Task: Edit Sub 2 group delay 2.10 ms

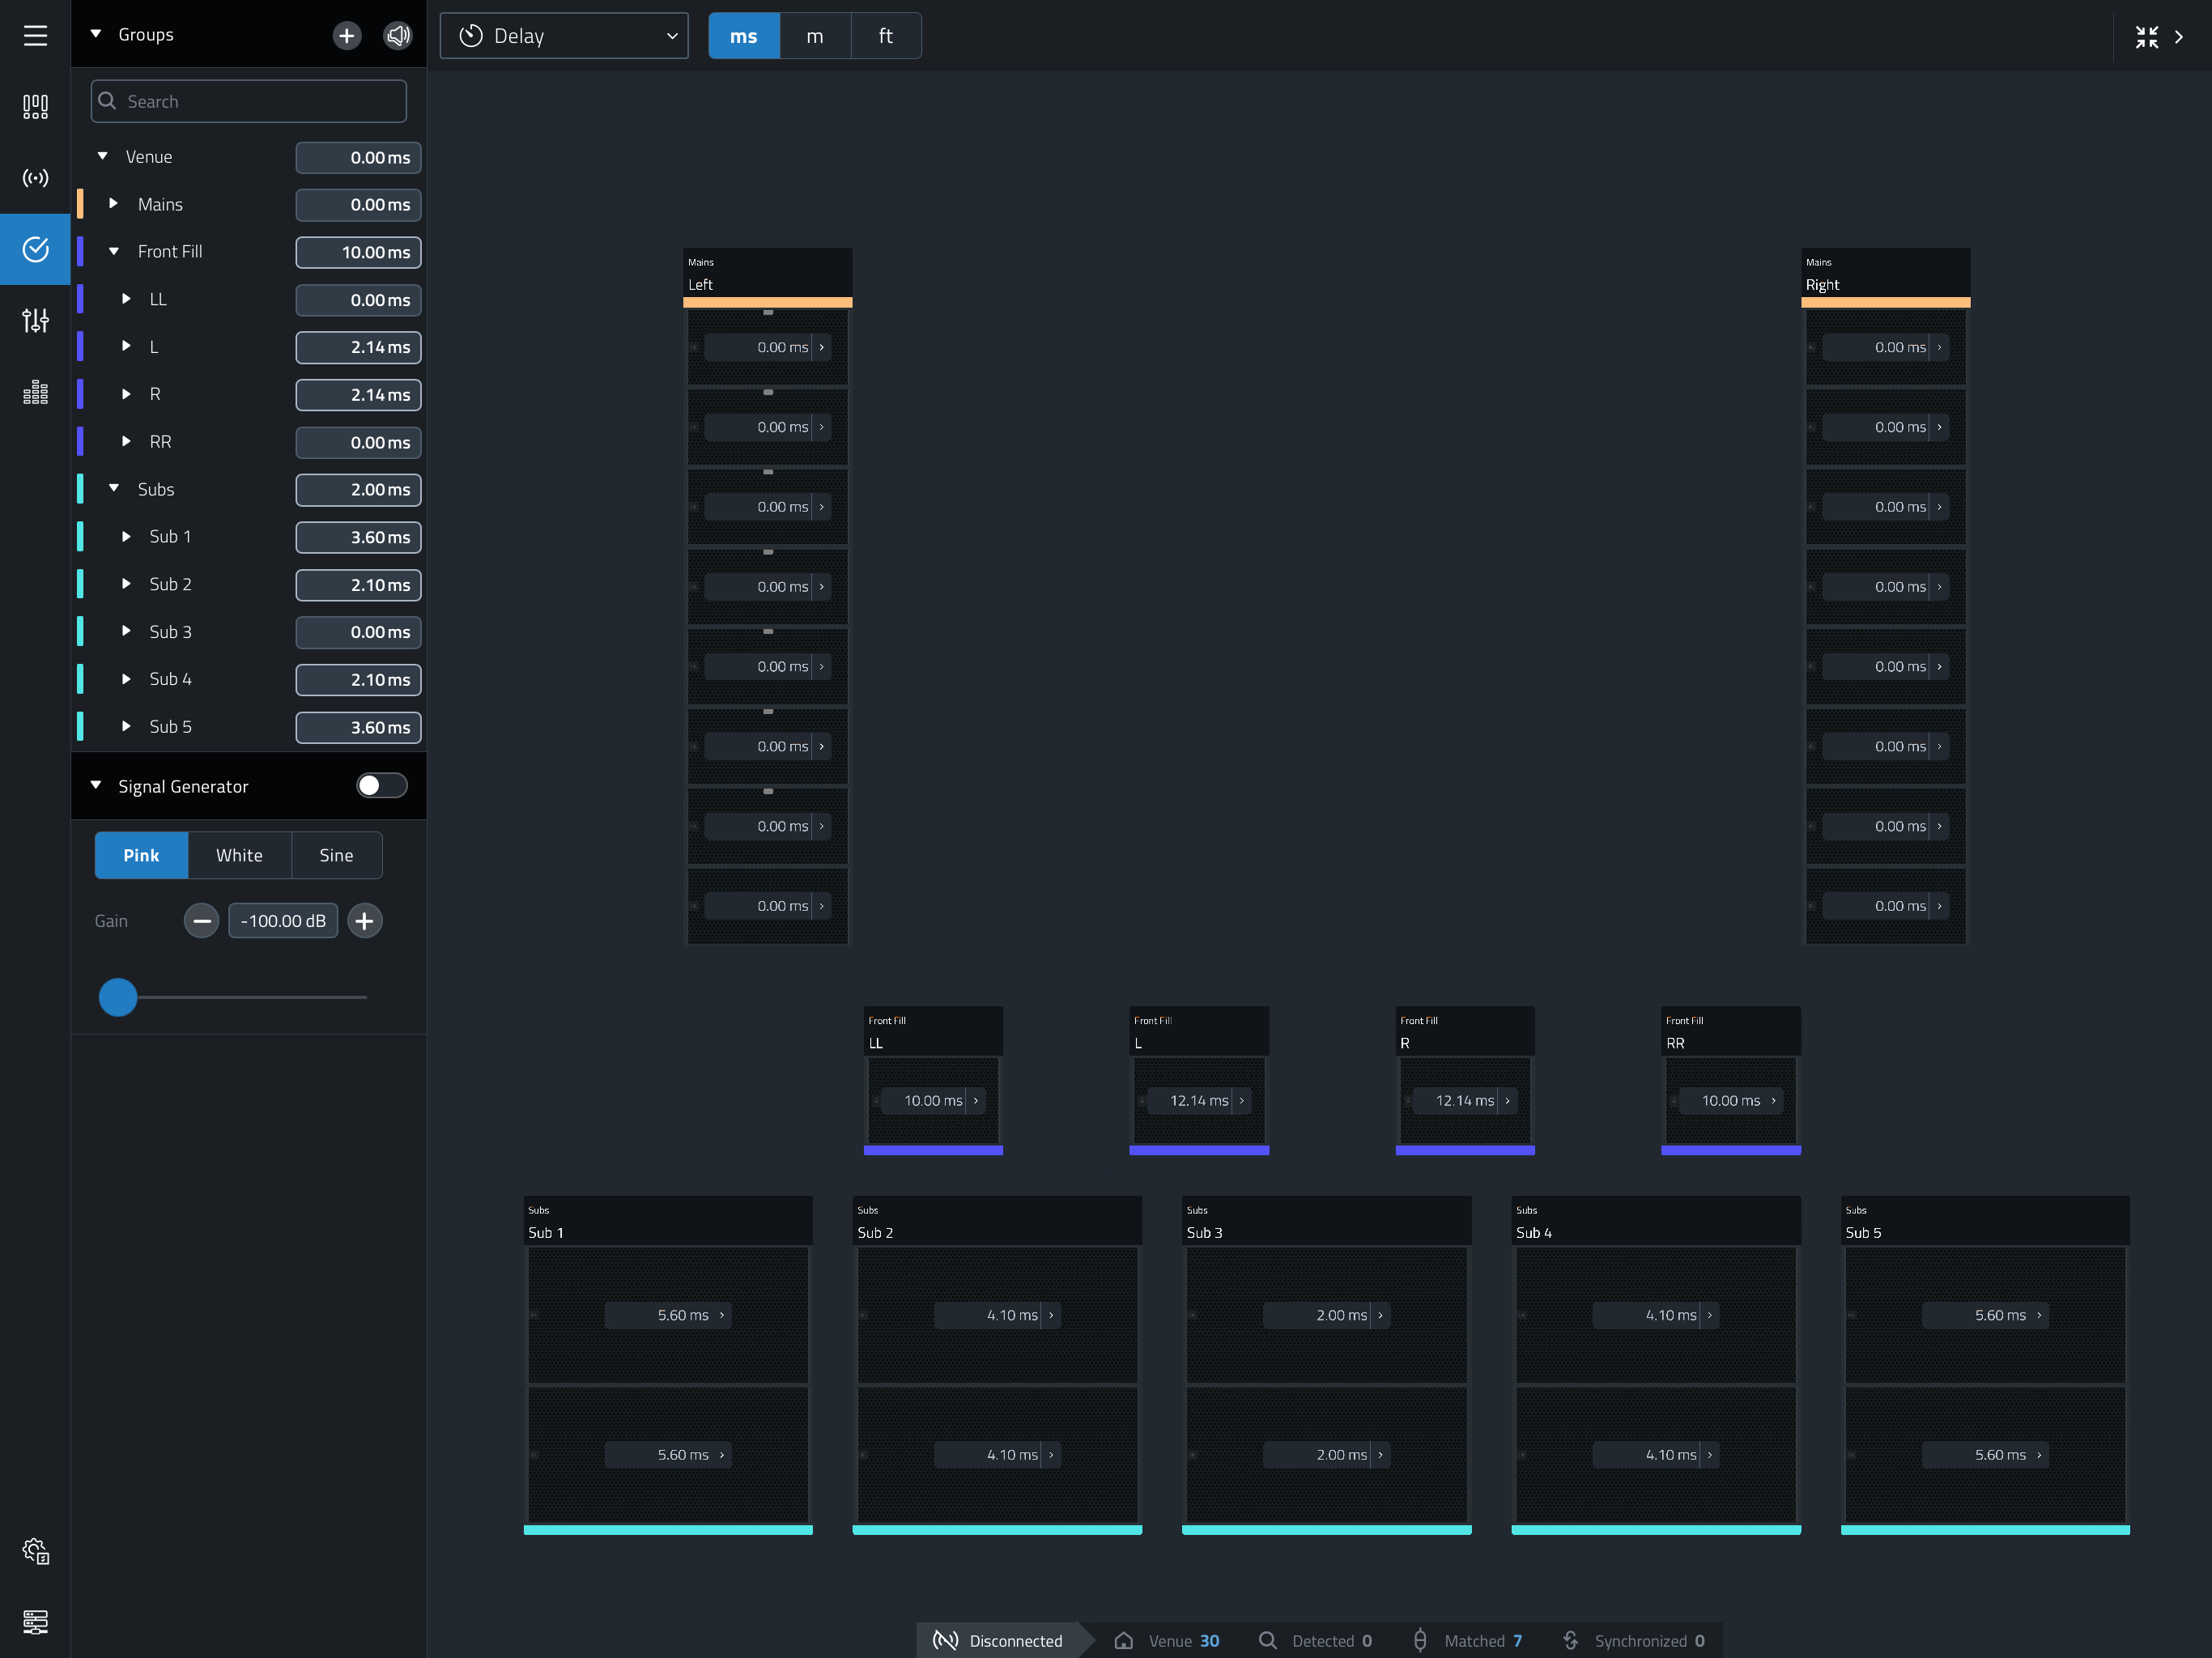Action: pyautogui.click(x=358, y=585)
